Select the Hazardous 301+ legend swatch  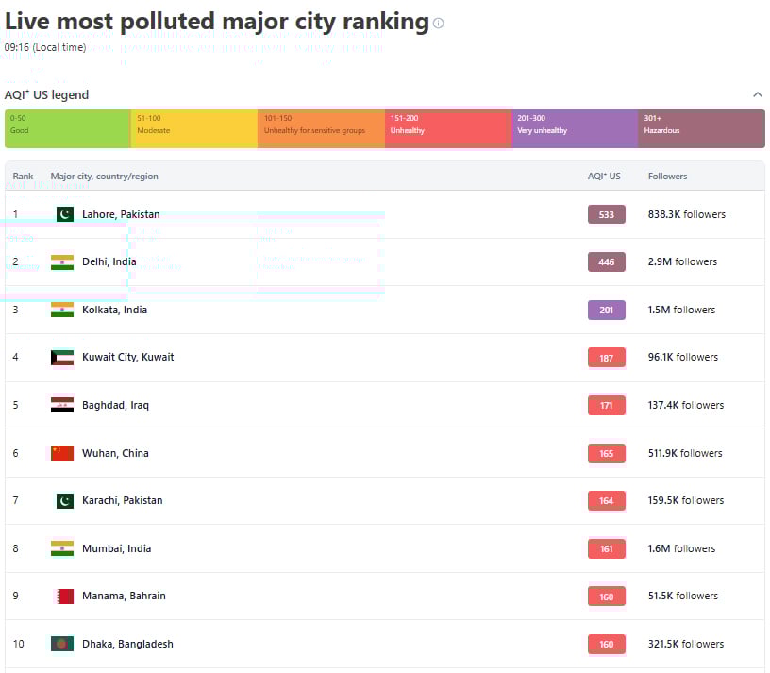point(701,128)
